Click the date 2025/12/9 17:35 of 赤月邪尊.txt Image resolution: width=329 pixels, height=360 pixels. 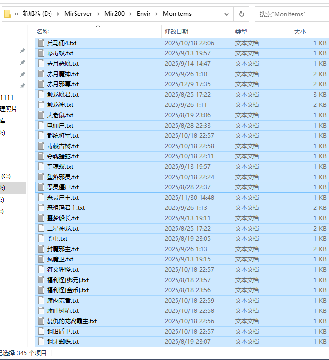click(x=188, y=84)
